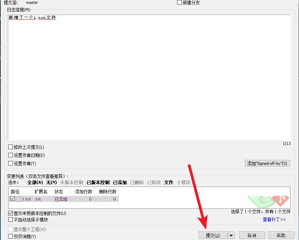The image size is (299, 240).
Task: Open 查看补丁>> link
Action: pyautogui.click(x=274, y=220)
